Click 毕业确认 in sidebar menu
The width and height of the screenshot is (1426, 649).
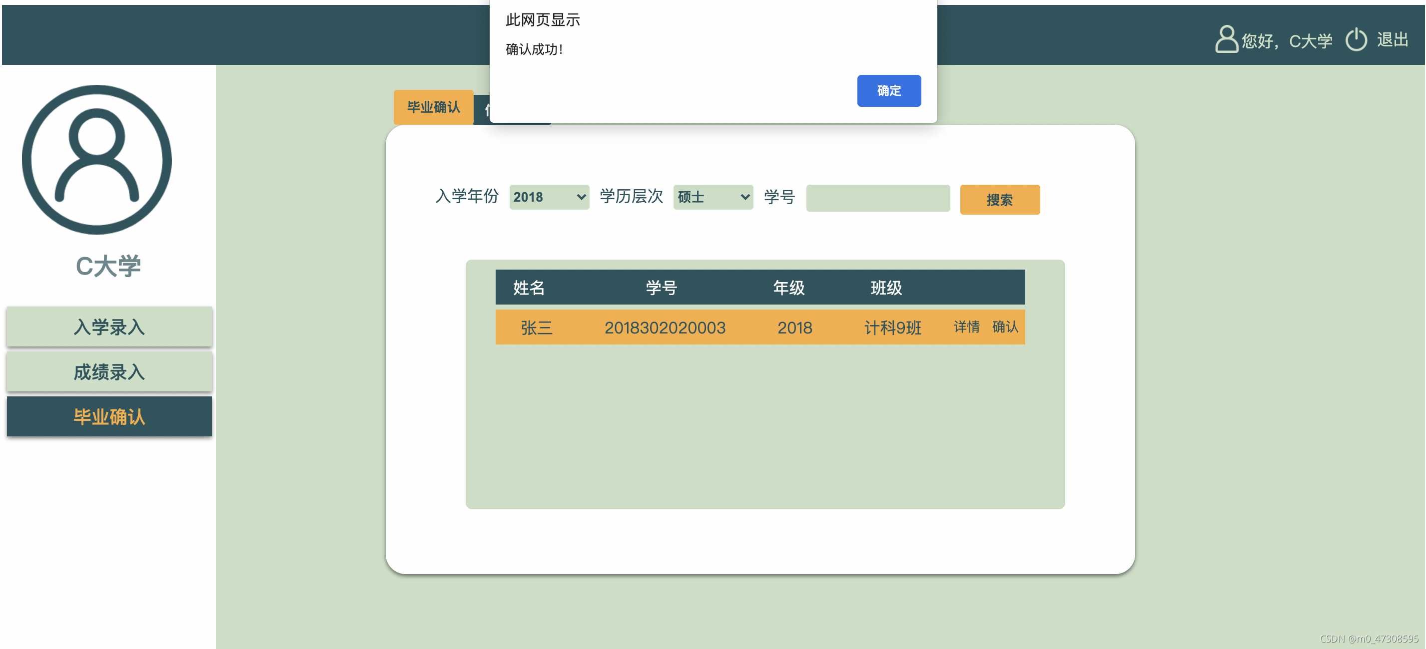point(109,416)
